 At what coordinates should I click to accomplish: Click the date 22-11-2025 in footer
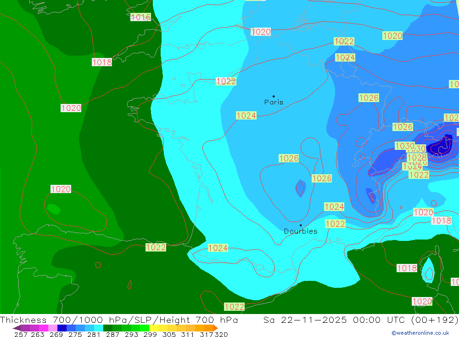(x=314, y=320)
